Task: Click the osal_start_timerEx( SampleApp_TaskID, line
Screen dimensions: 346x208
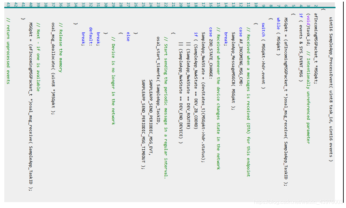Action: click(x=158, y=81)
